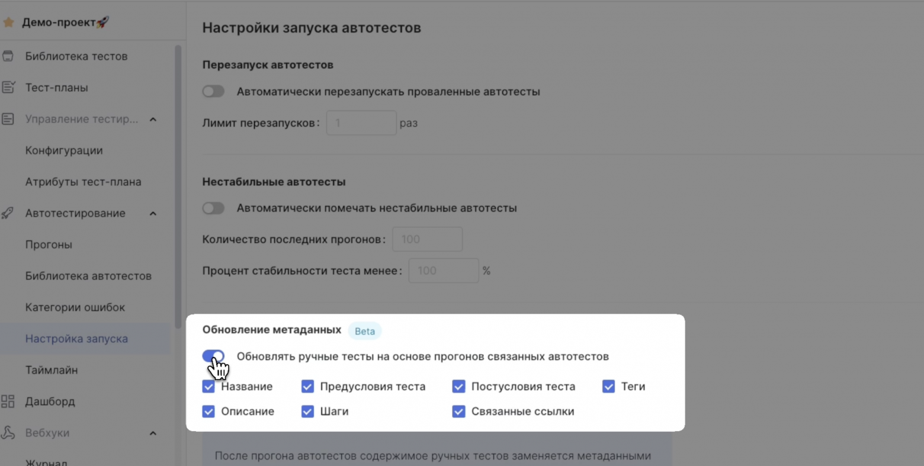924x466 pixels.
Task: Collapse the Управление тестированием section
Action: [x=153, y=118]
